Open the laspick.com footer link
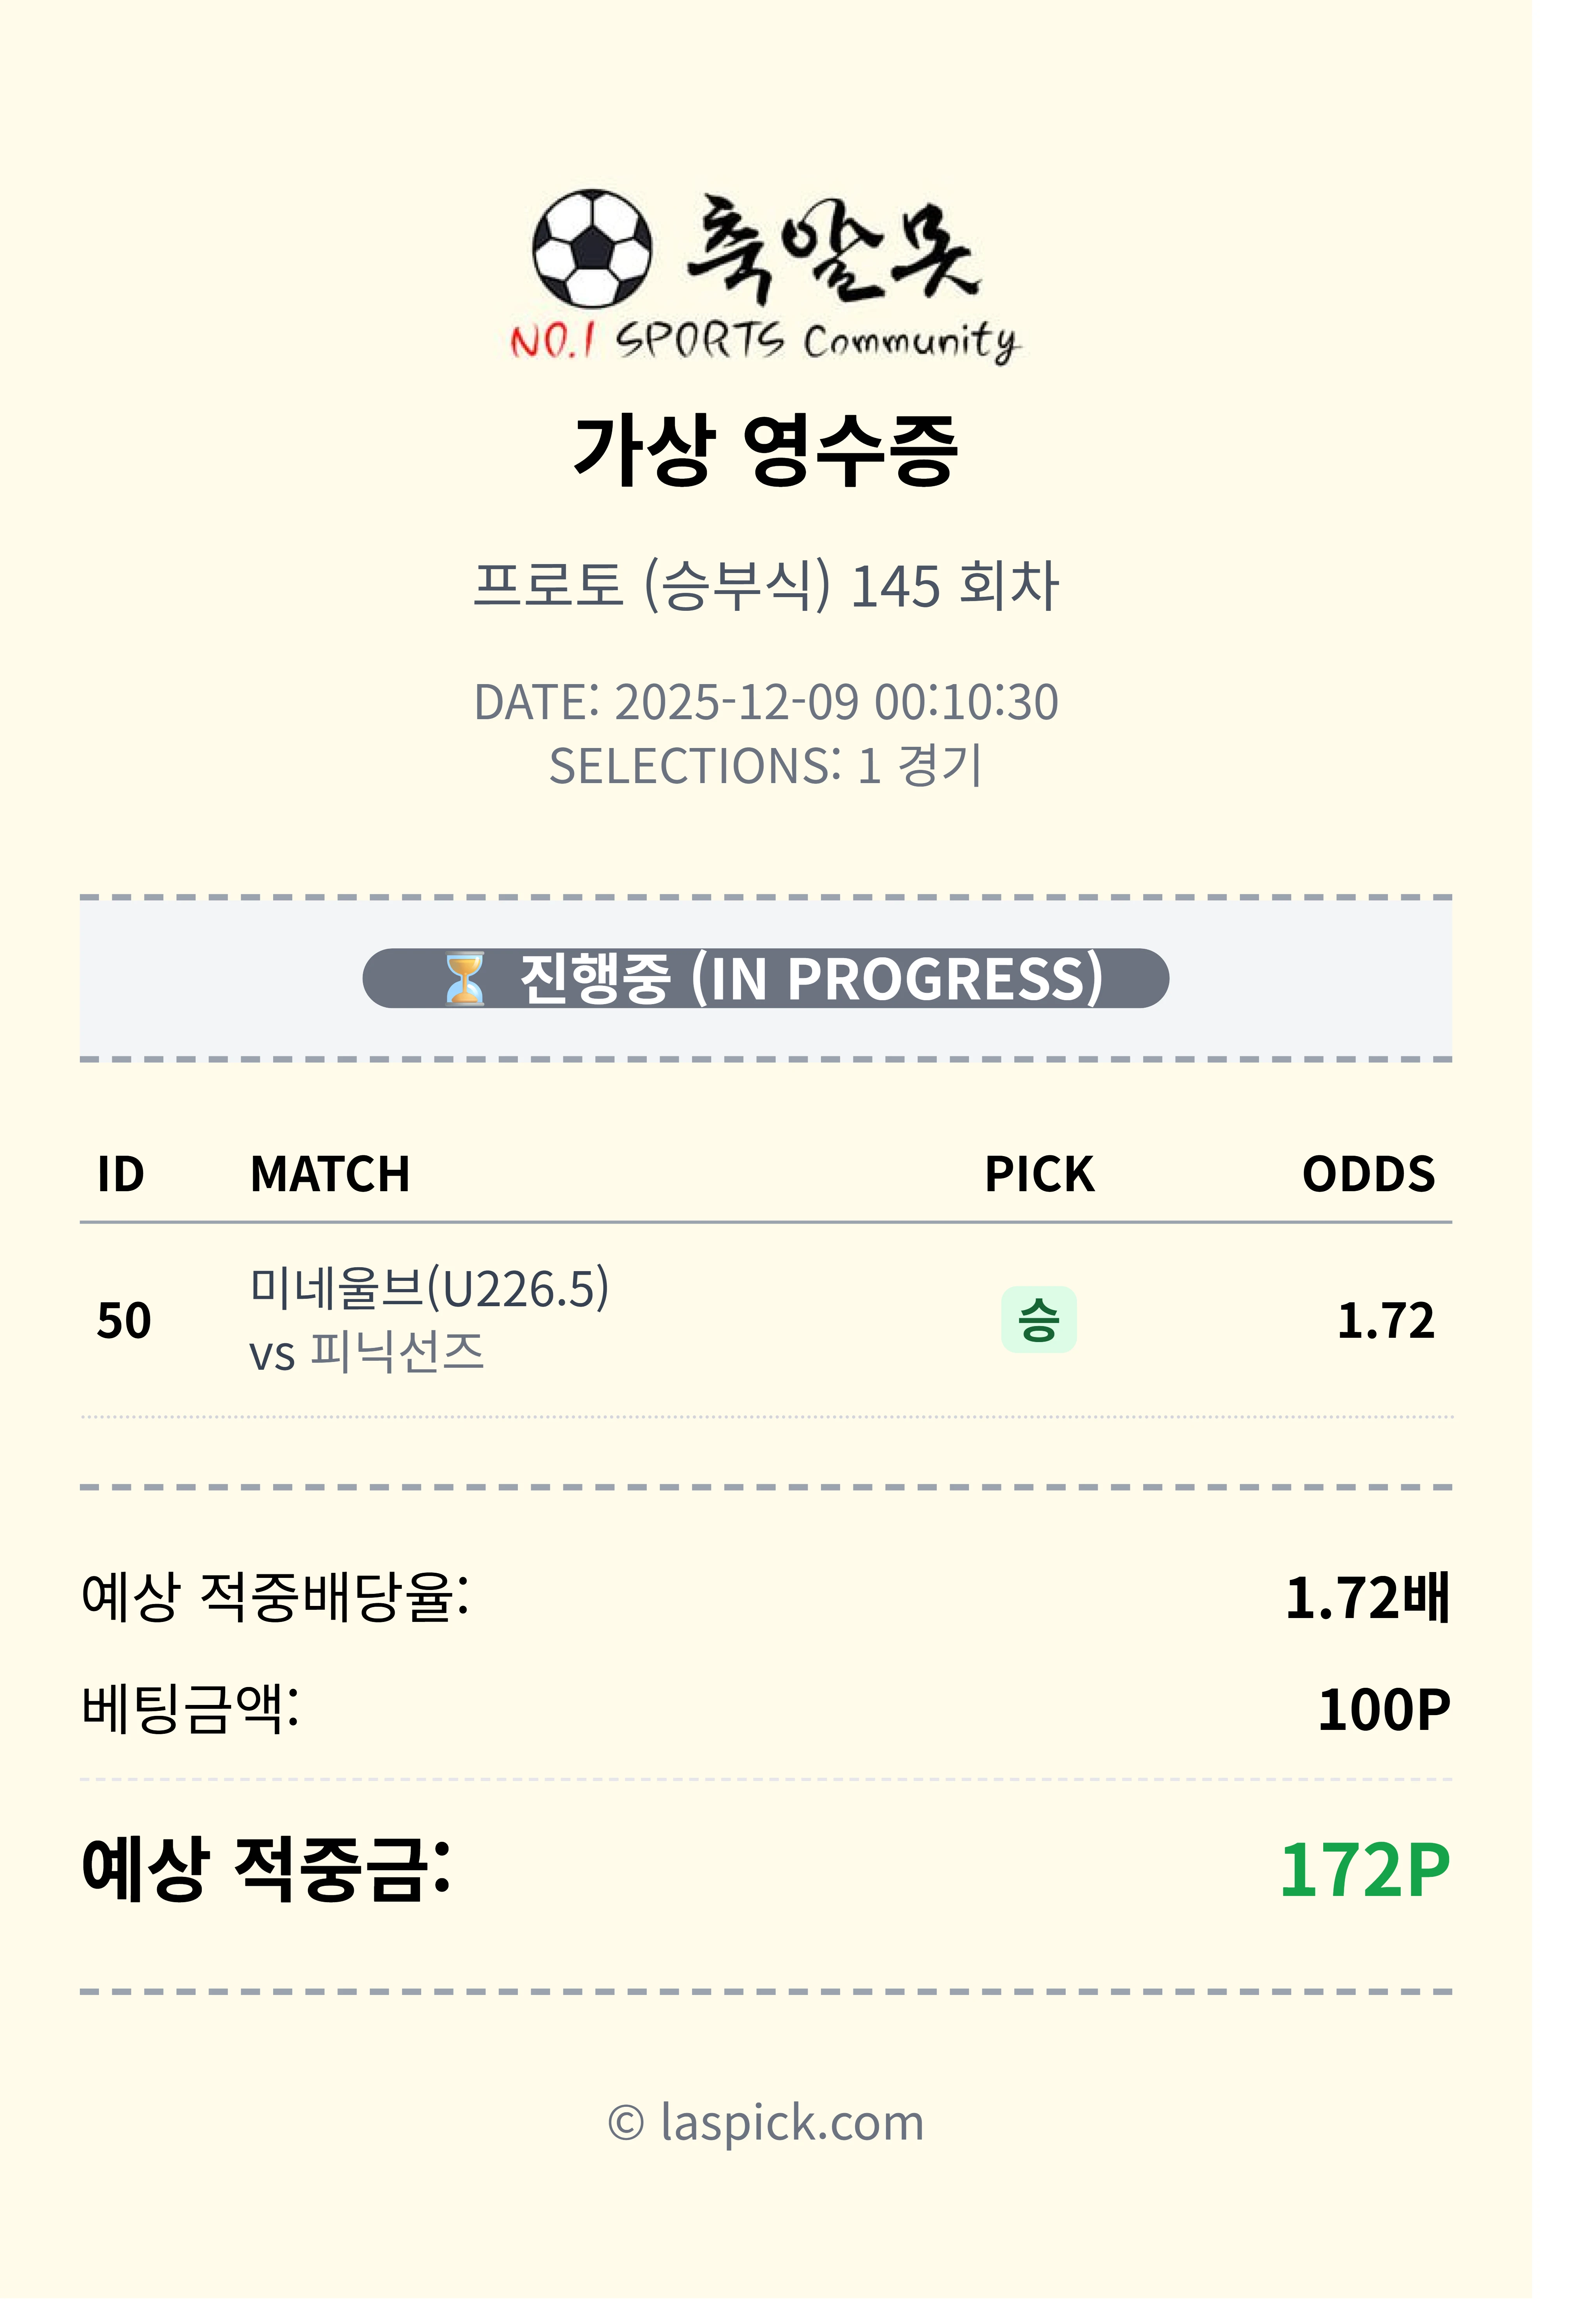The width and height of the screenshot is (1596, 2299). pyautogui.click(x=766, y=2122)
